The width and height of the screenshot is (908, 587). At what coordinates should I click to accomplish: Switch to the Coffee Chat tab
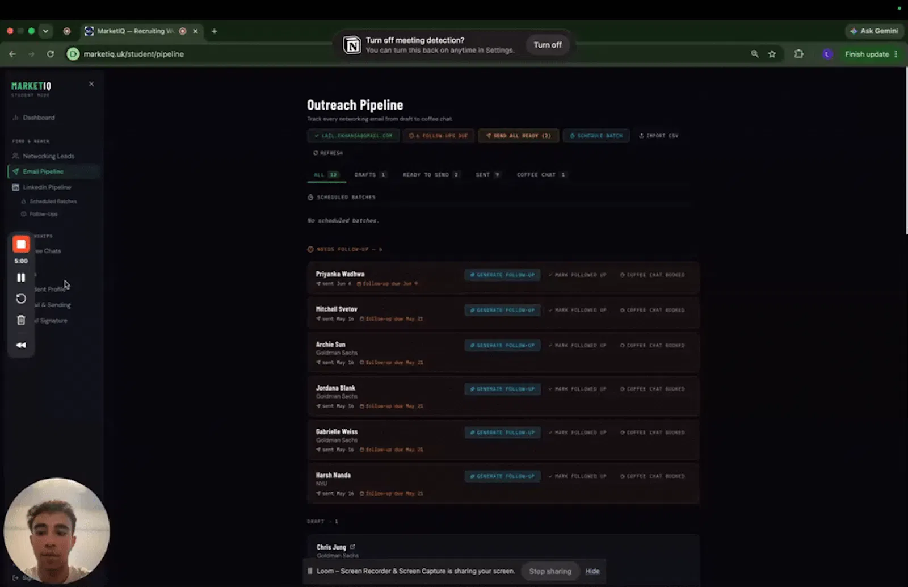[541, 175]
